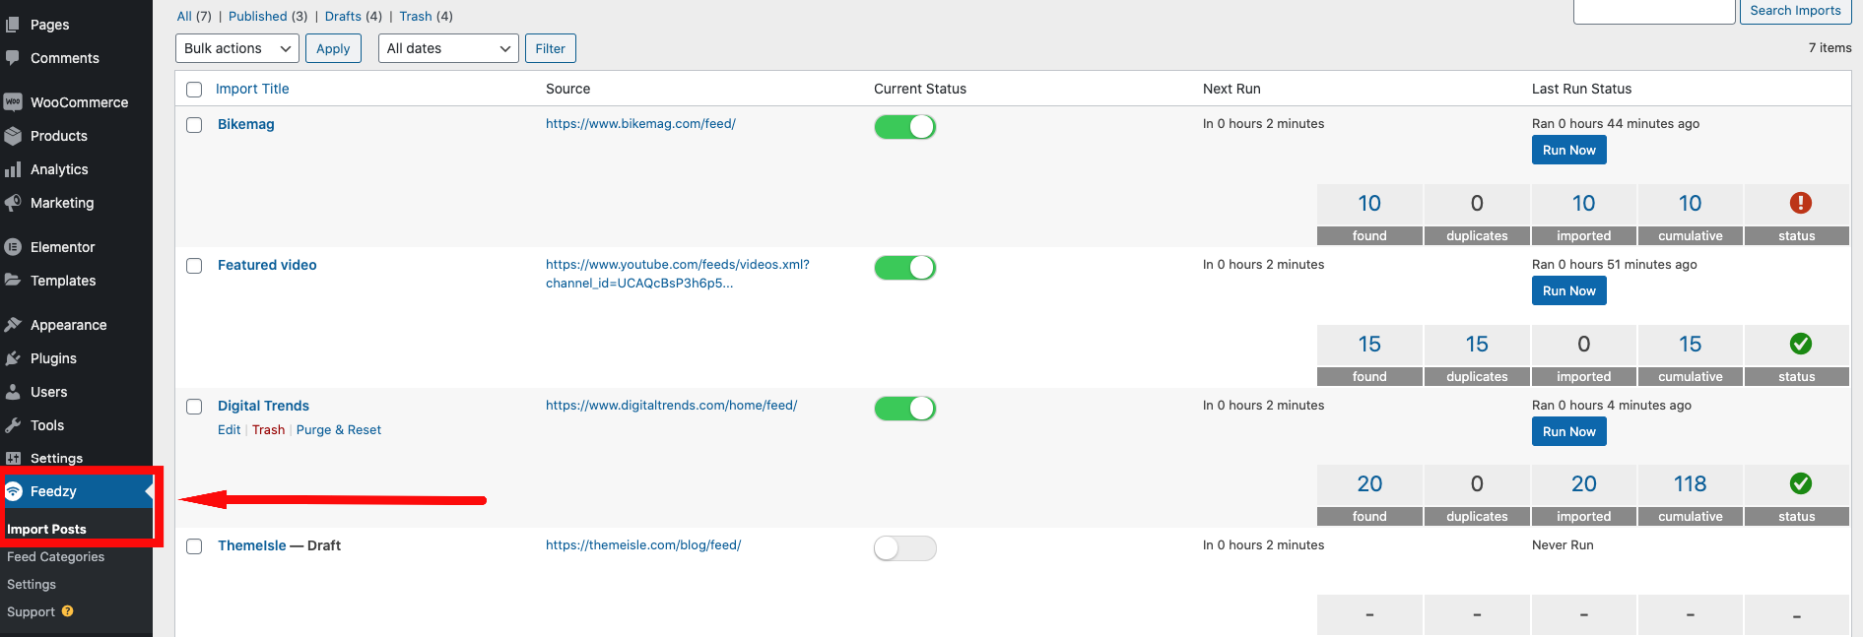
Task: Click the Users person icon
Action: [x=13, y=392]
